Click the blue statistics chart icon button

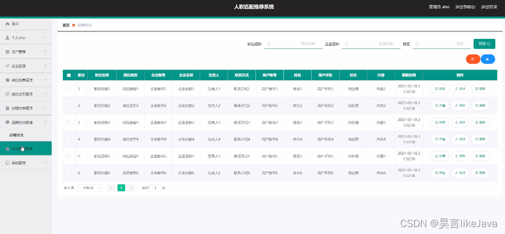(487, 59)
